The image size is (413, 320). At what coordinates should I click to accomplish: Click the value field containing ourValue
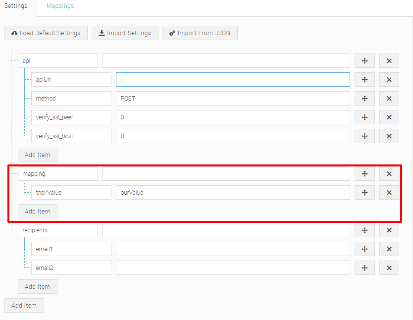click(x=233, y=192)
